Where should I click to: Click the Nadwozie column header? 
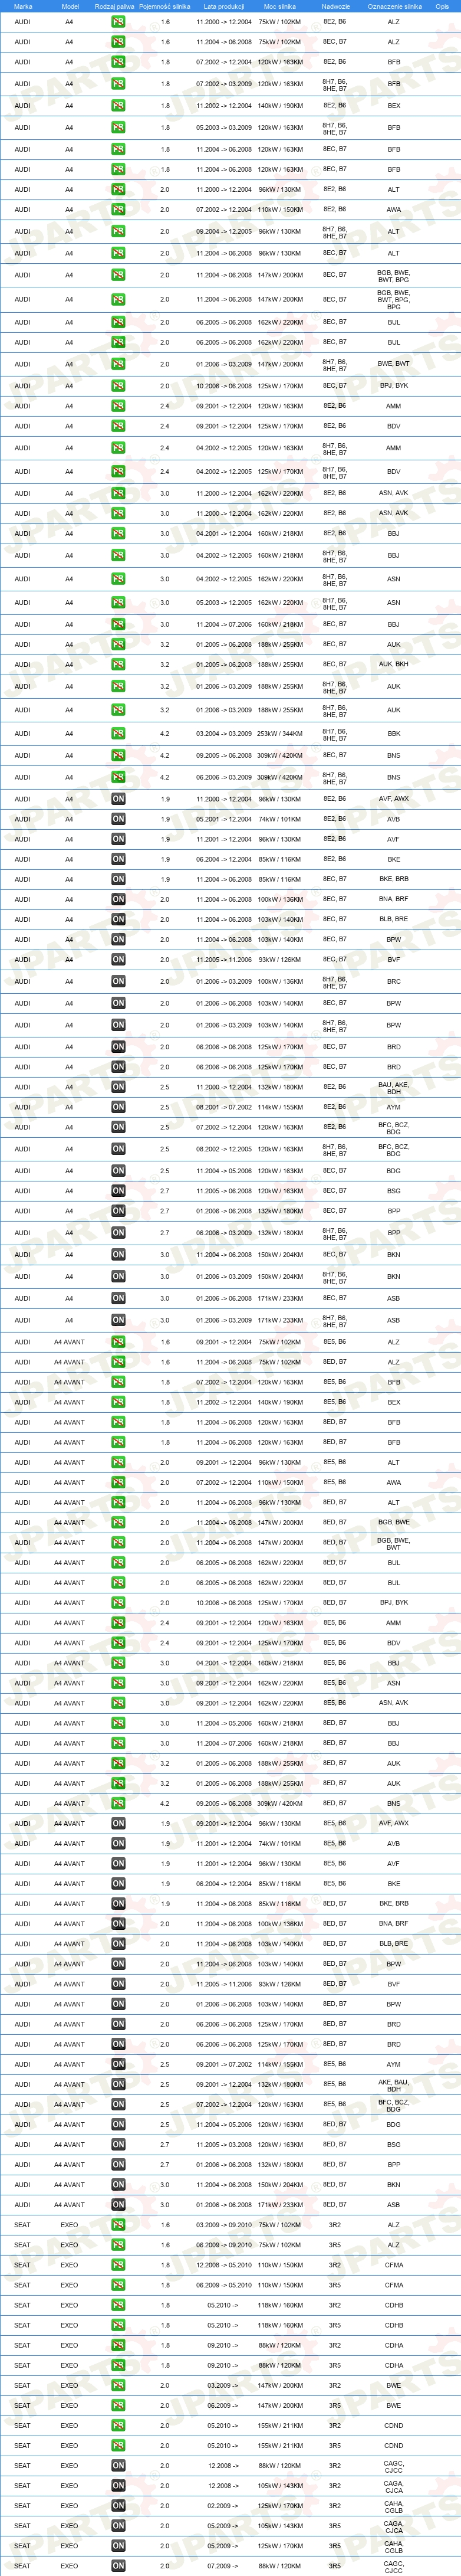336,6
